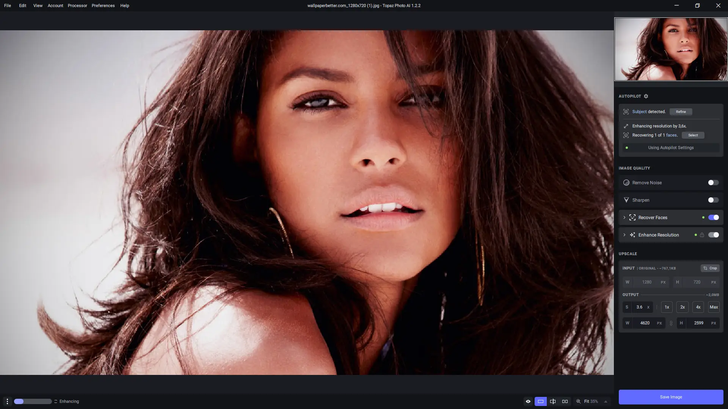This screenshot has height=409, width=728.
Task: Expand the Recover Faces settings
Action: 624,217
